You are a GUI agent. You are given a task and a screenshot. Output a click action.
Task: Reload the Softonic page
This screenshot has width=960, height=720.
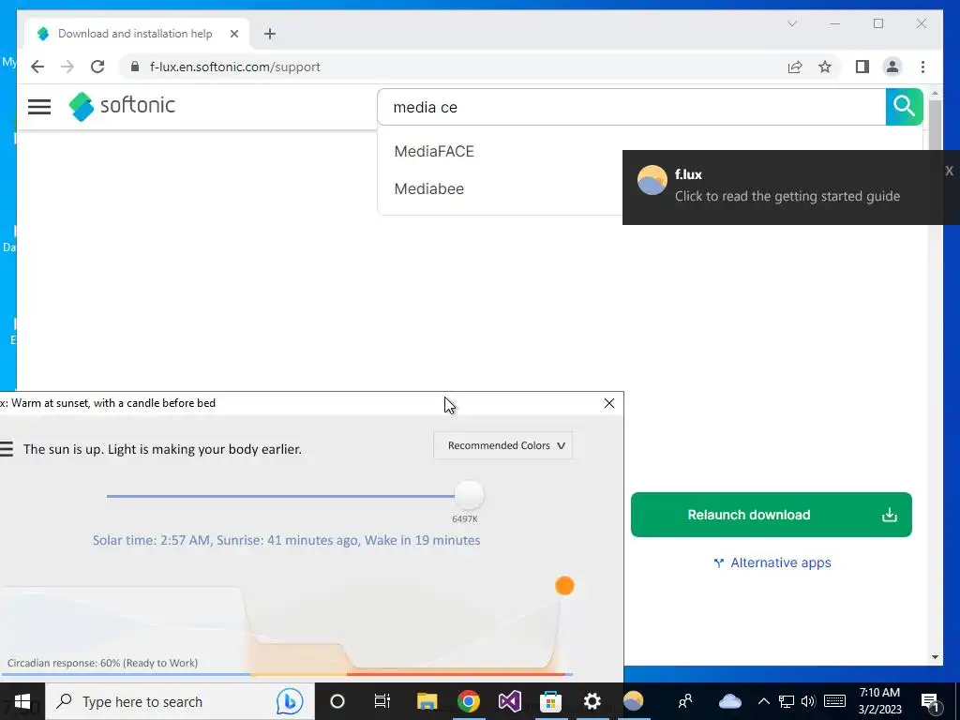[x=97, y=67]
